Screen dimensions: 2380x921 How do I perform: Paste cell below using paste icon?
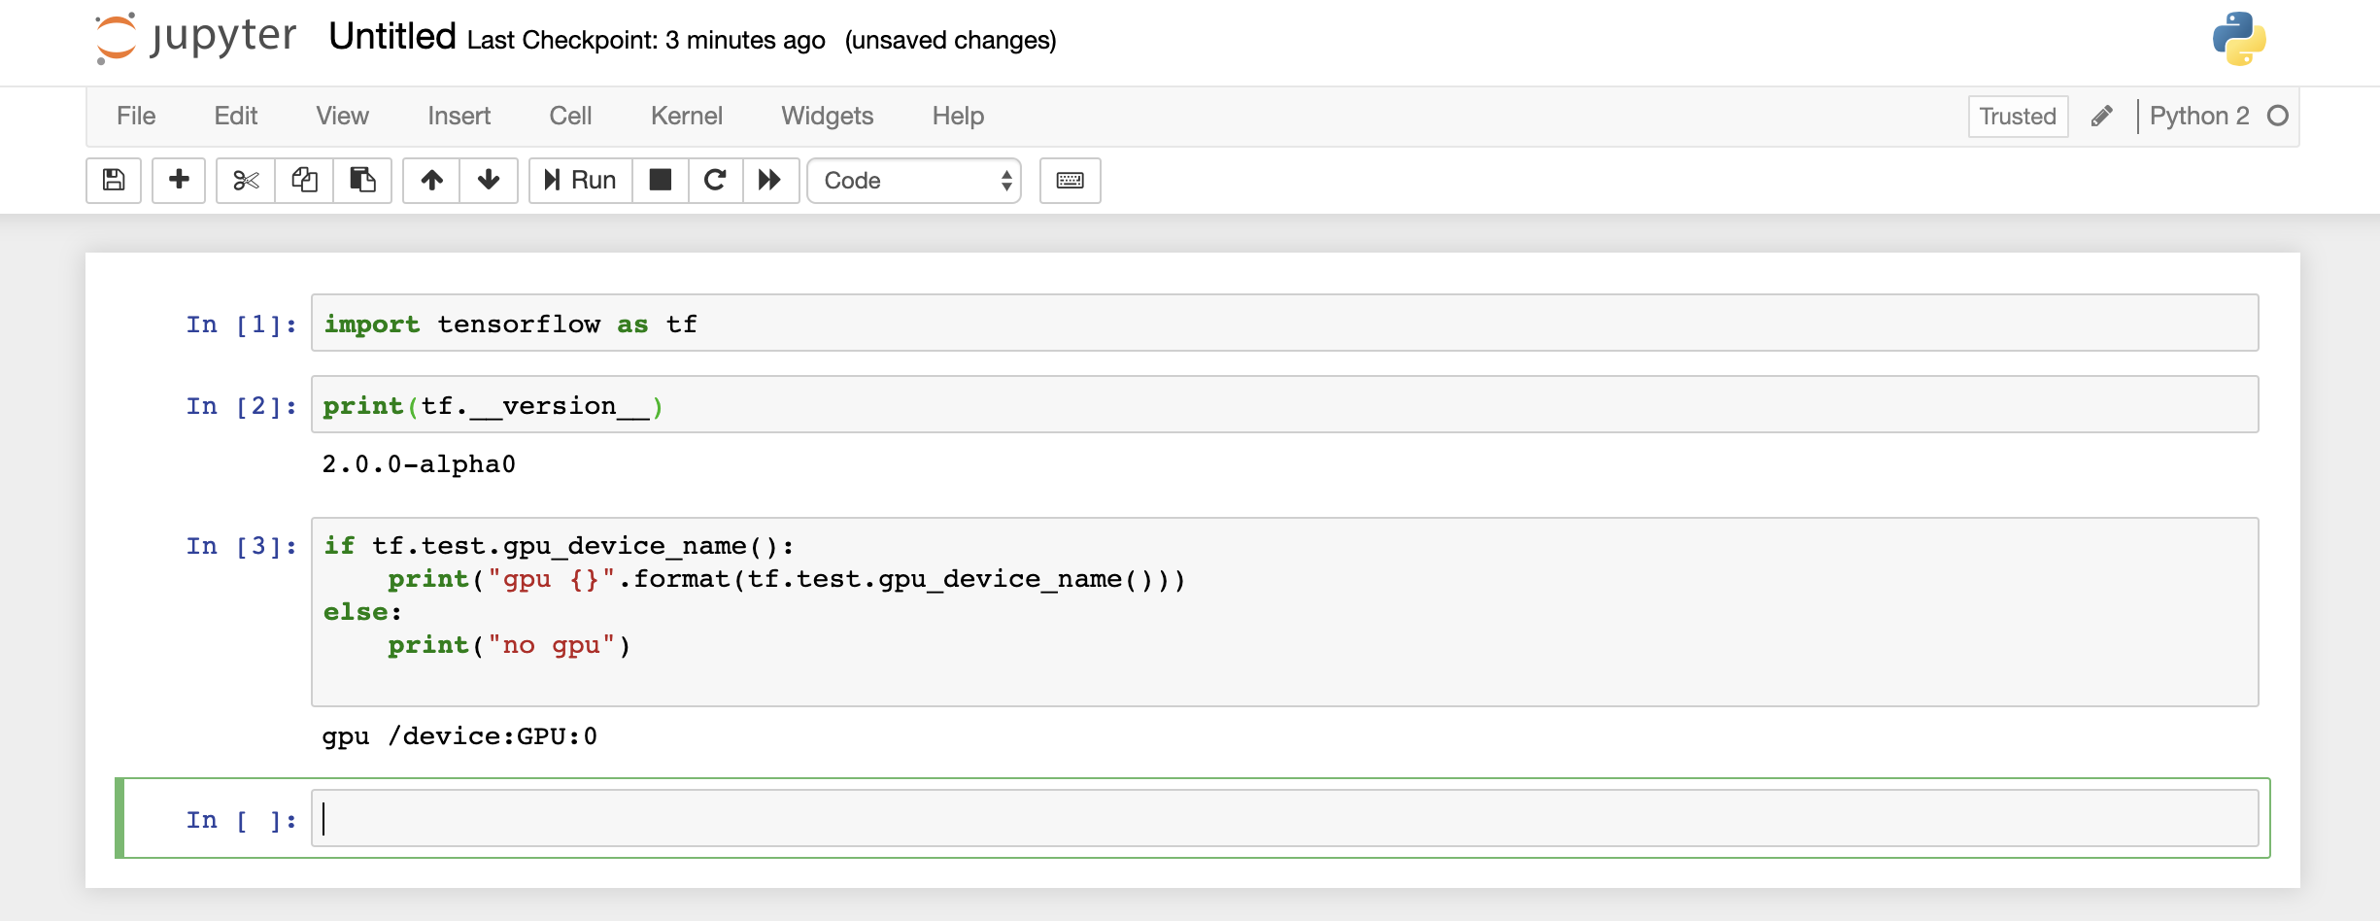click(361, 180)
